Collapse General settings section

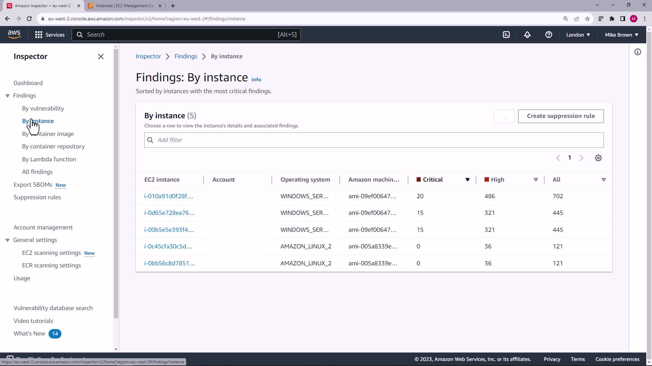tap(7, 240)
